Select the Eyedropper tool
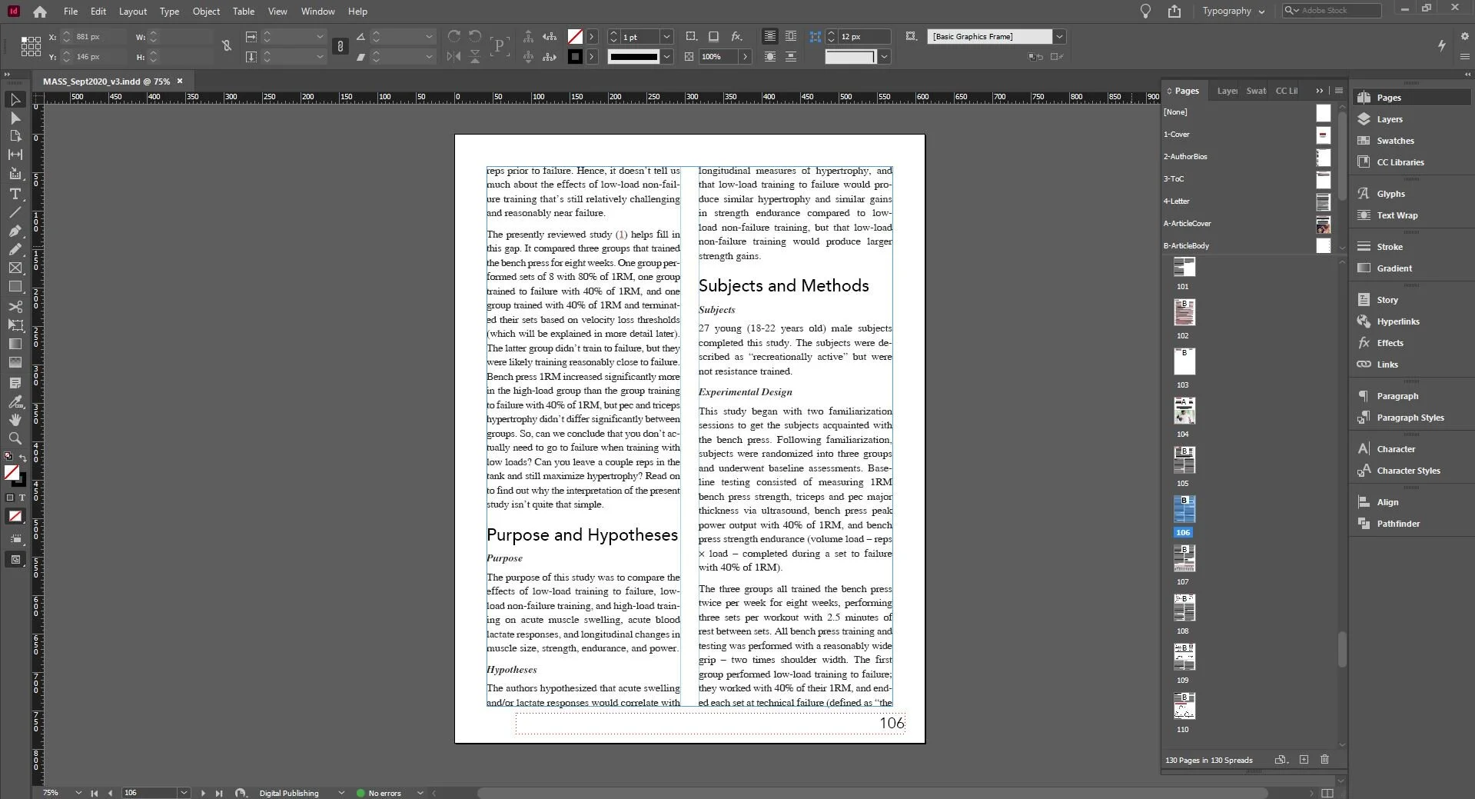The image size is (1475, 799). click(x=15, y=401)
